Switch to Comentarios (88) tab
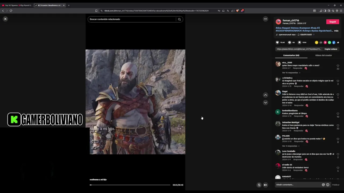 pyautogui.click(x=291, y=55)
